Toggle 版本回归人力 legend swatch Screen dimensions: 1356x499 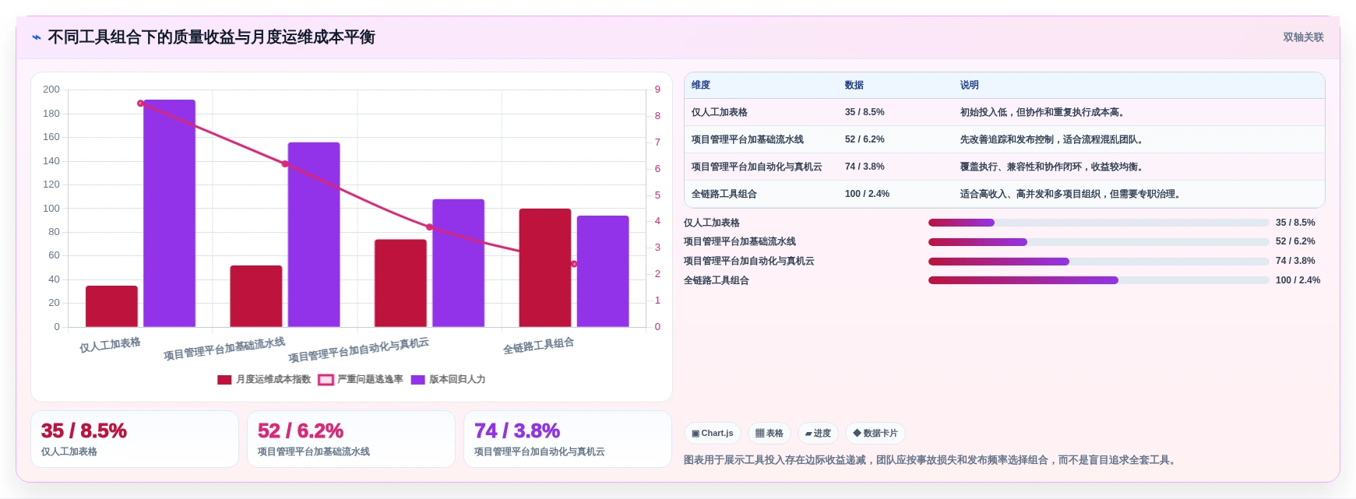418,380
